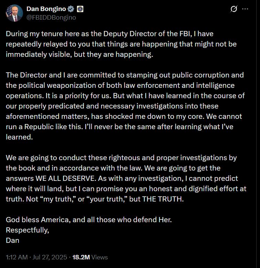Click the "During my tenure here" opening line
This screenshot has height=268, width=260.
coord(109,34)
